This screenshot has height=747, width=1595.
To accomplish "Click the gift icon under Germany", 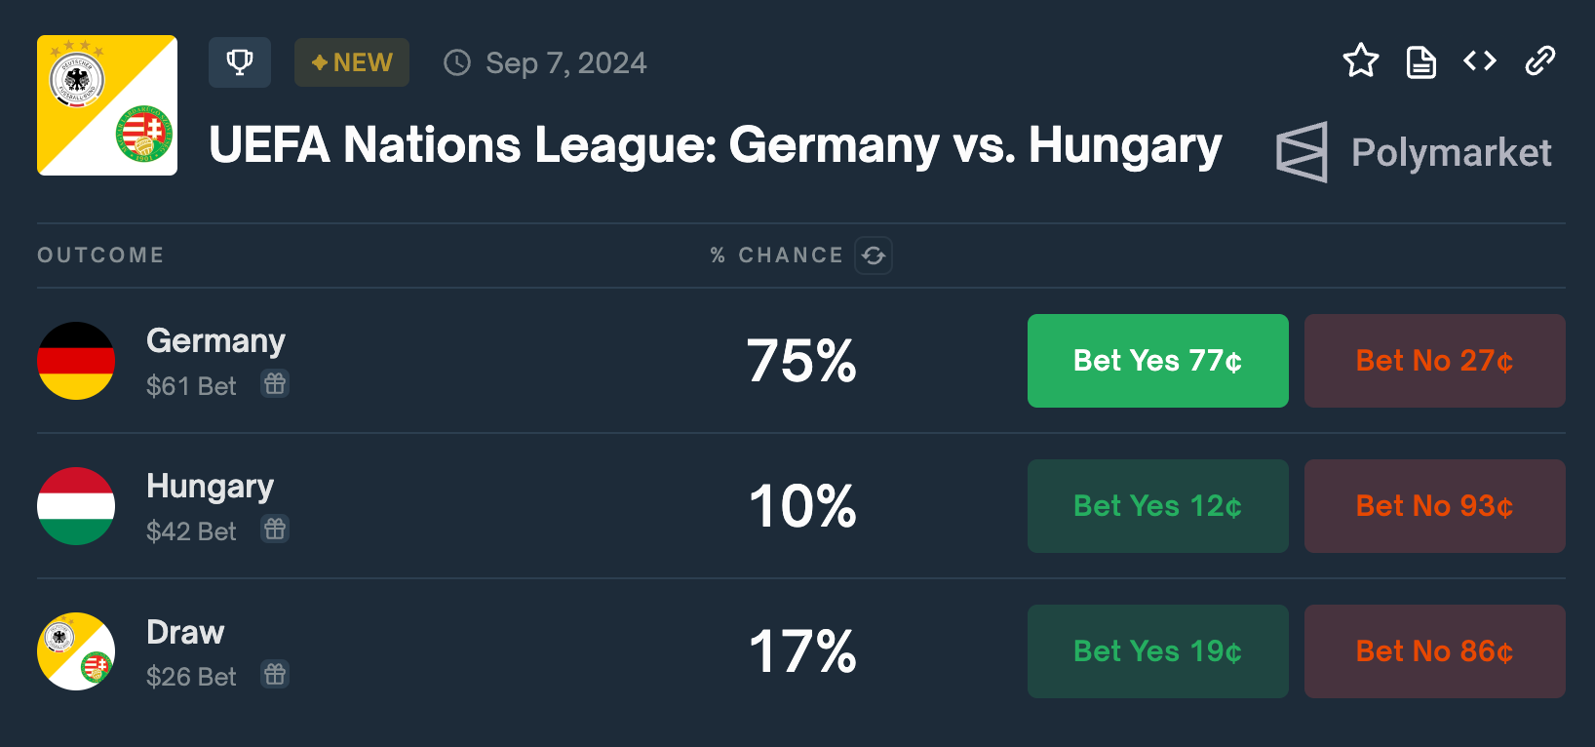I will tap(275, 384).
